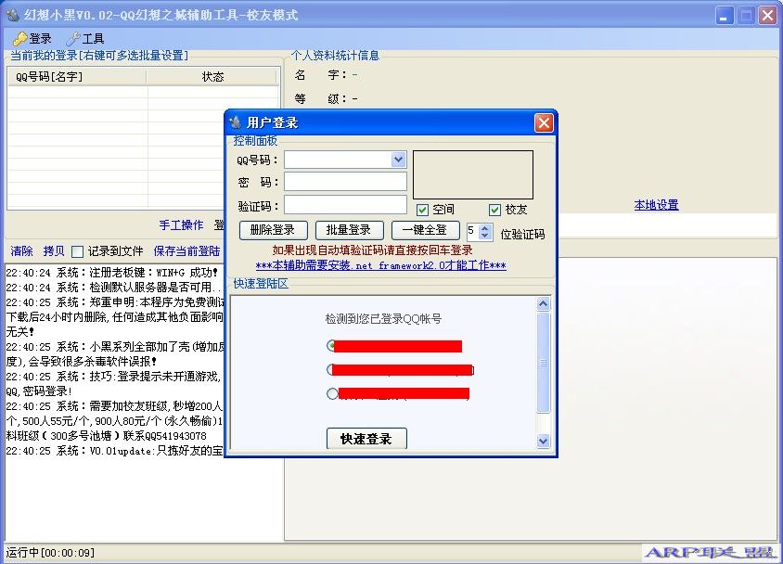Open the 工具 menu with wrench icon

tap(85, 38)
